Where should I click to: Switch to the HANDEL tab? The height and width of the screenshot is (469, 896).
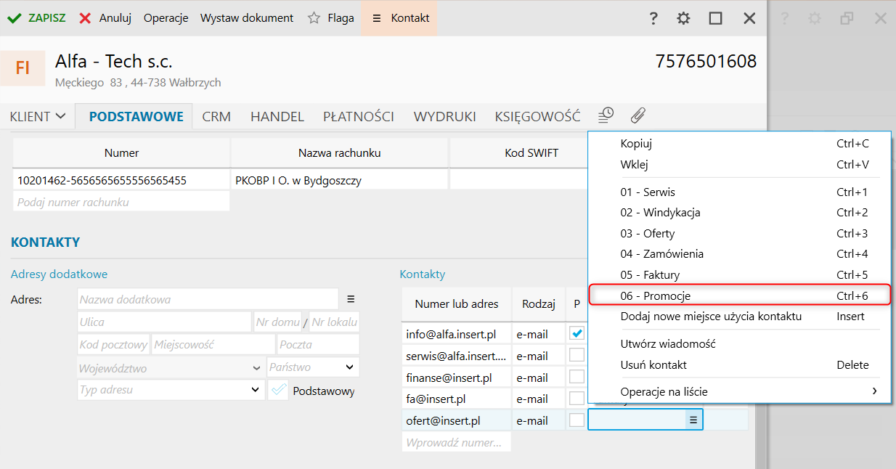[x=277, y=116]
